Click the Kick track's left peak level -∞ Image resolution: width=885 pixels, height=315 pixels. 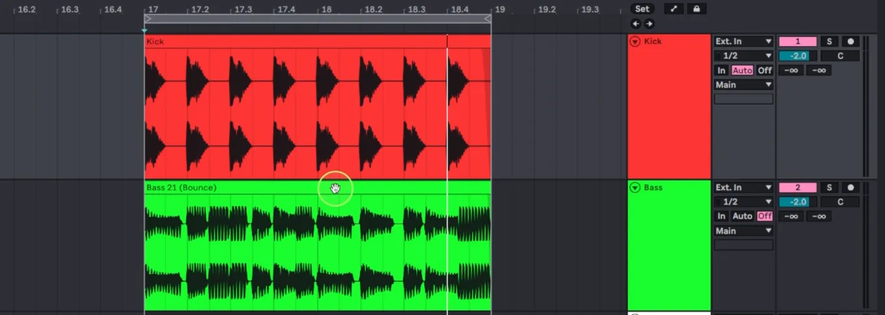(791, 70)
